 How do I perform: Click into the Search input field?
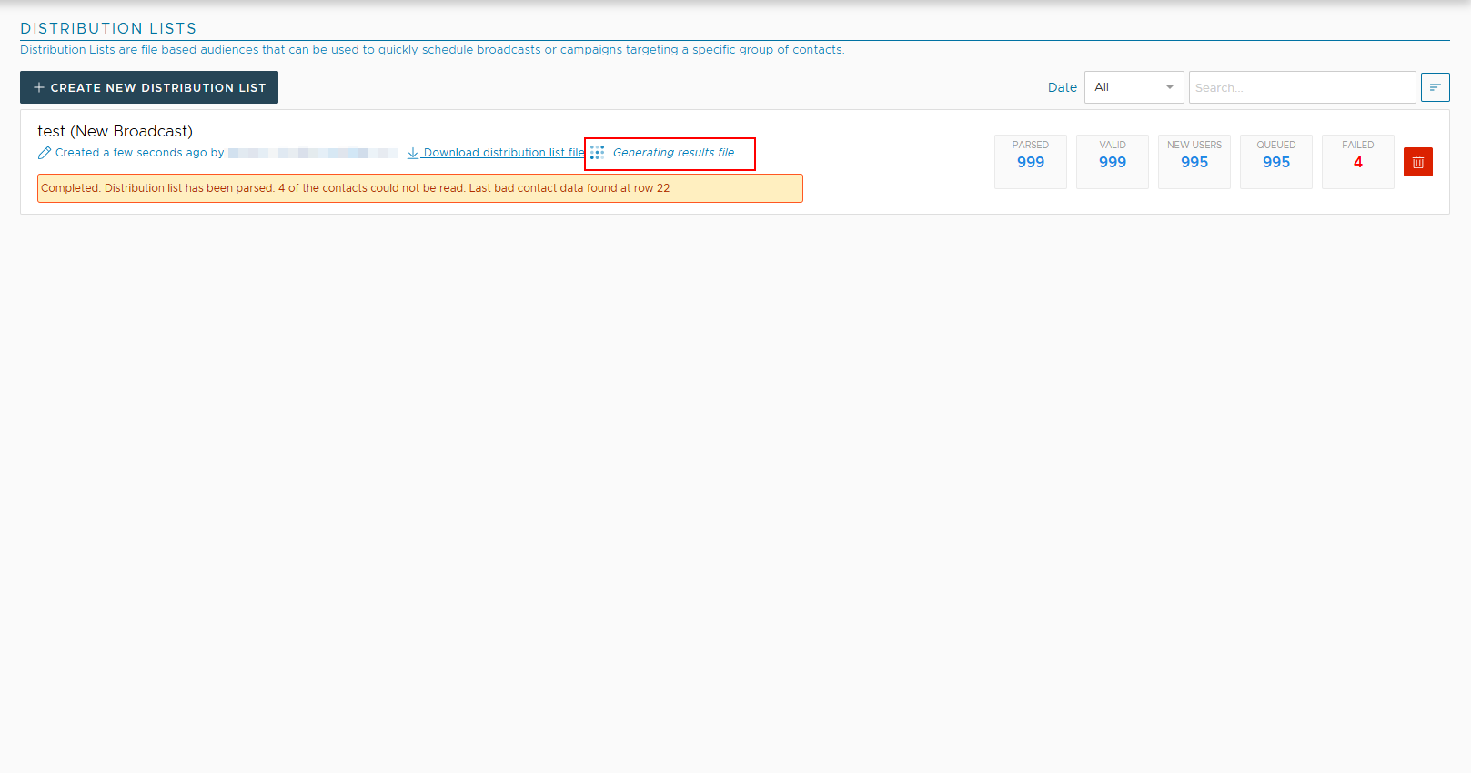coord(1301,87)
